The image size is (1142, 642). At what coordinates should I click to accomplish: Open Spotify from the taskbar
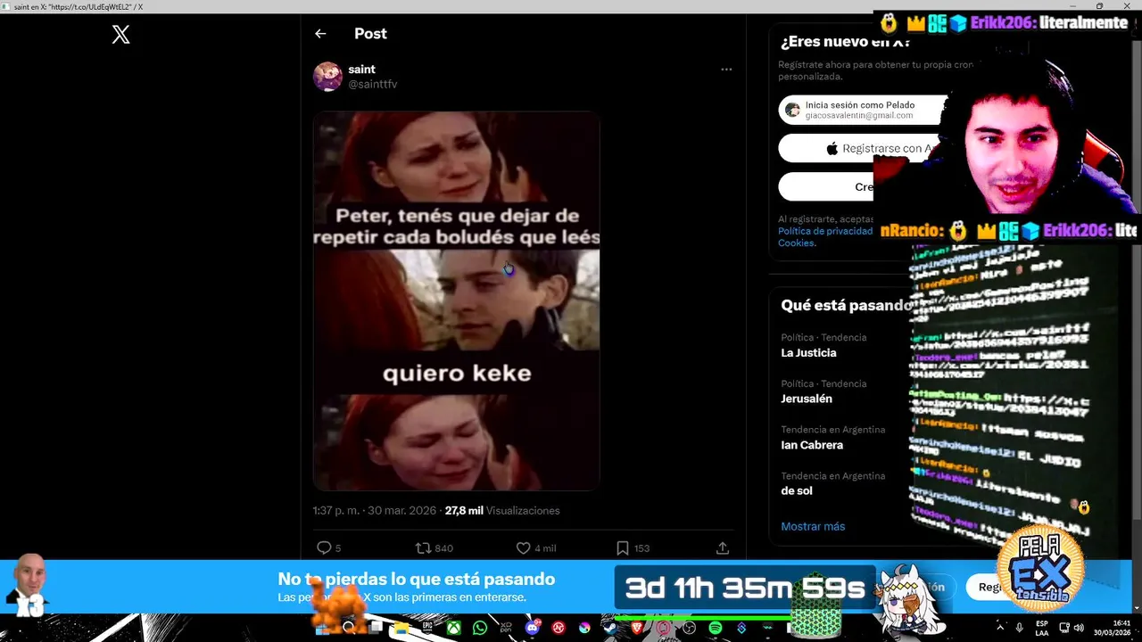point(715,628)
